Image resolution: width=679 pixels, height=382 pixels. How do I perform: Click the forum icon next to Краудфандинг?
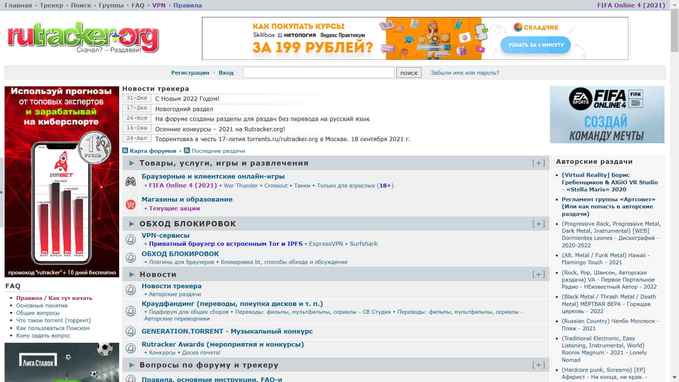coord(130,311)
